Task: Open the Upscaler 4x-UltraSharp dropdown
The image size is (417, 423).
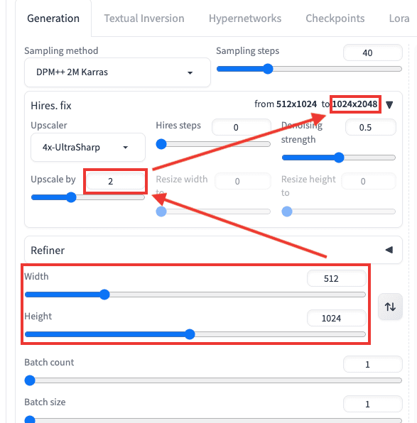Action: point(88,148)
